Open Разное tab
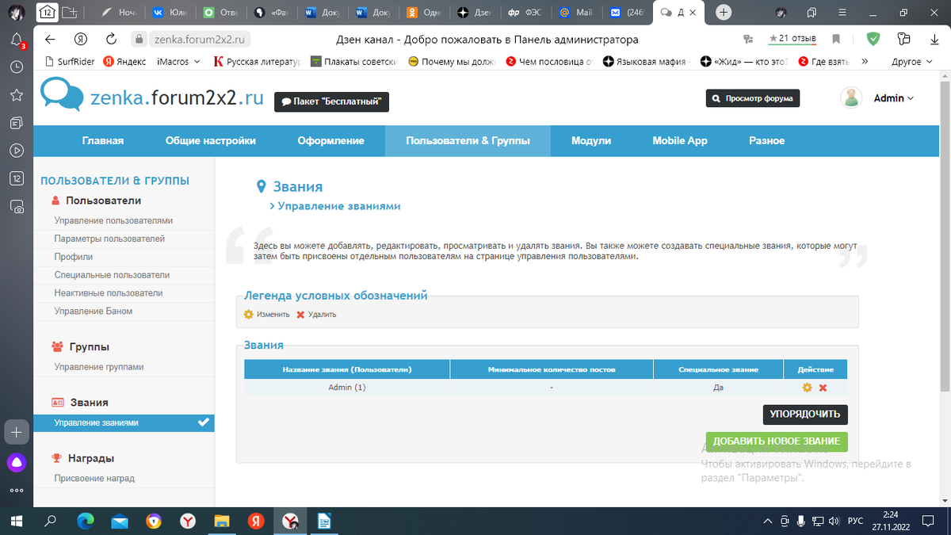 (x=767, y=140)
